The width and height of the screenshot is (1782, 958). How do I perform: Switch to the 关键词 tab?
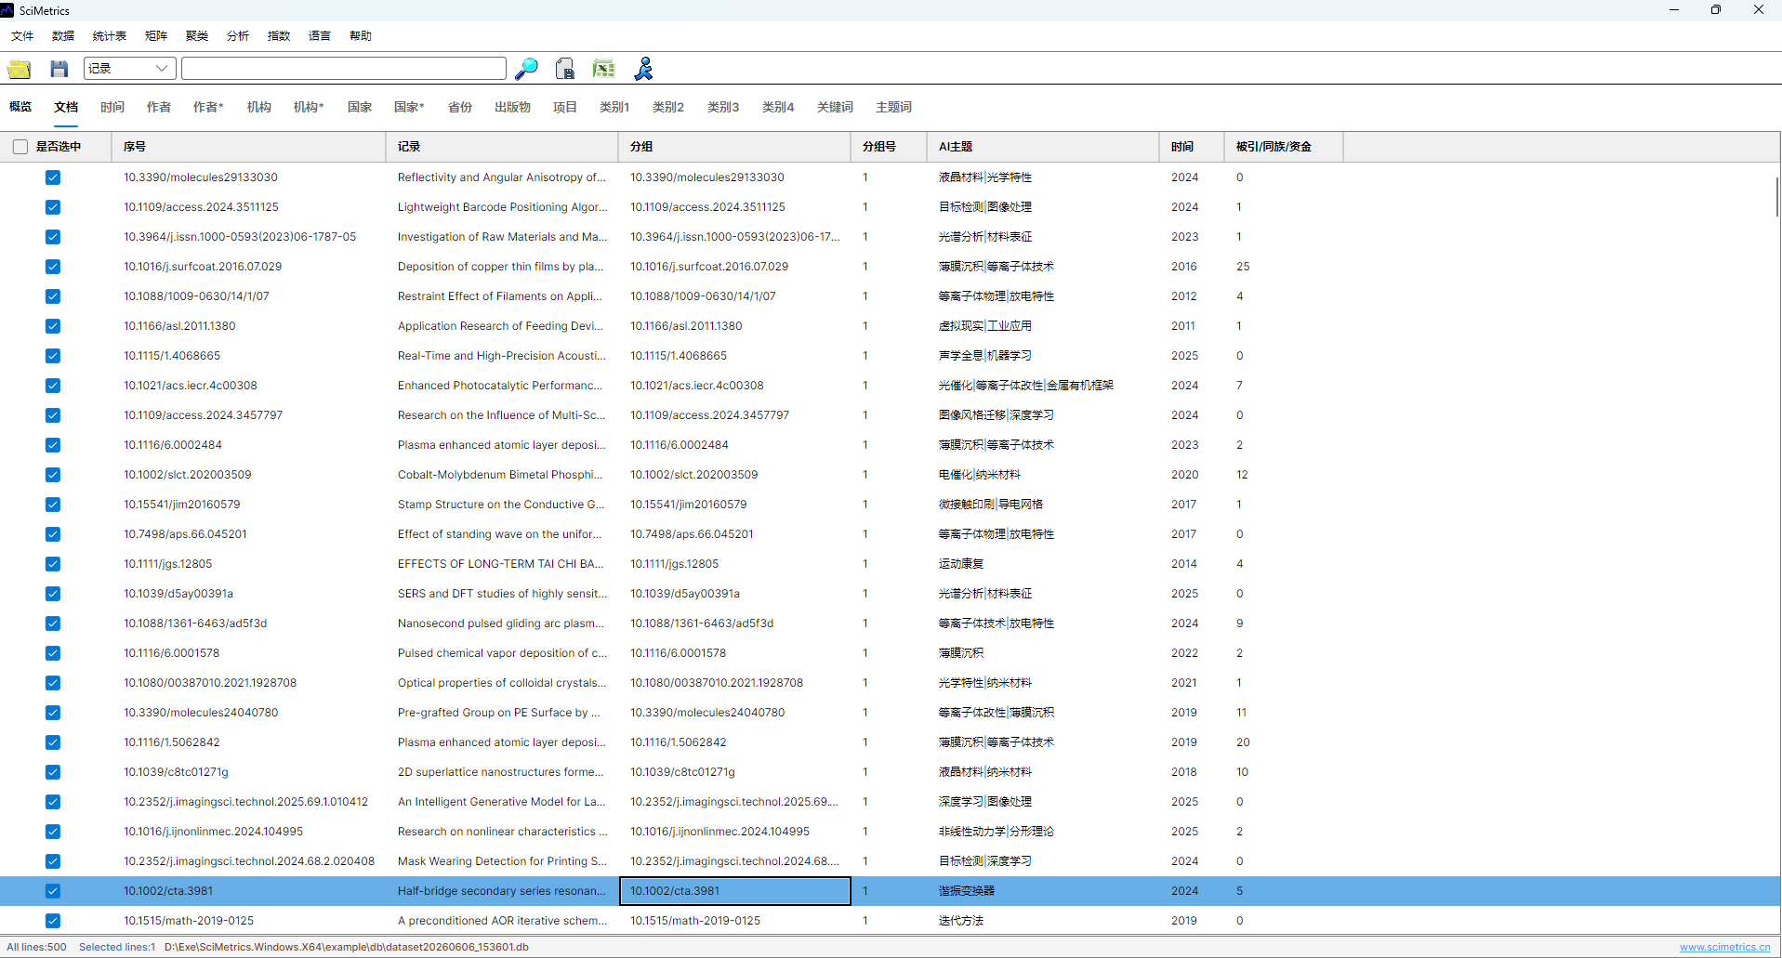pos(835,107)
